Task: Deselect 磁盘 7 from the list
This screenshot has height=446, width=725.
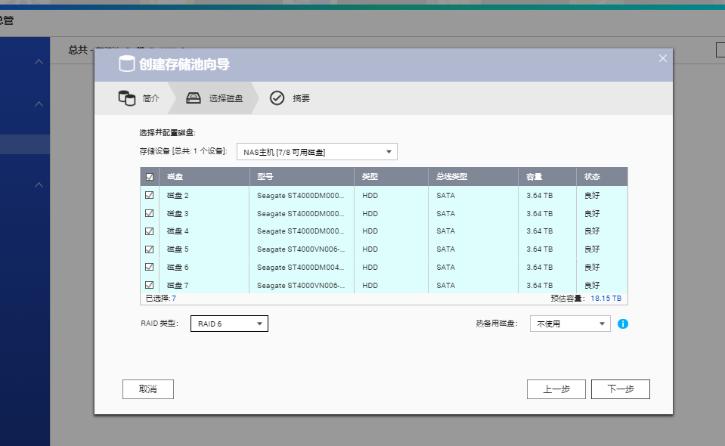Action: point(149,285)
